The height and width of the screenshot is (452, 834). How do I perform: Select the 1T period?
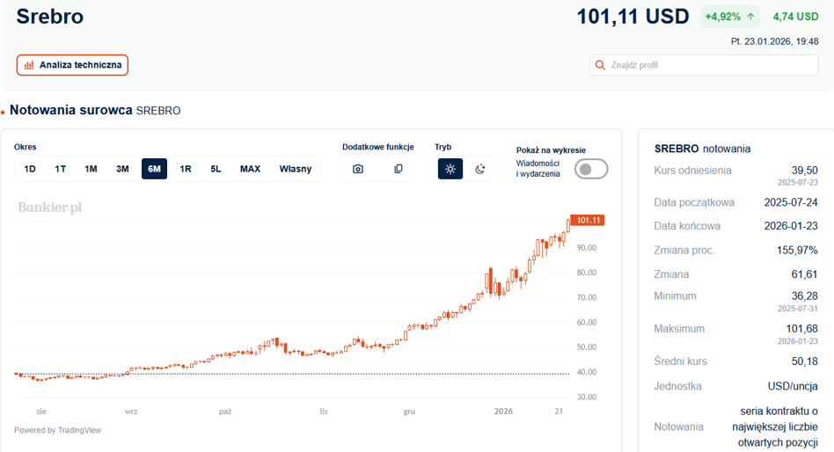pos(60,169)
